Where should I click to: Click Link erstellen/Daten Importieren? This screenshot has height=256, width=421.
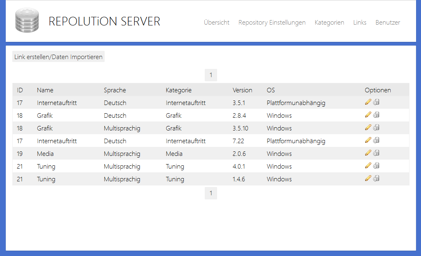pos(58,57)
